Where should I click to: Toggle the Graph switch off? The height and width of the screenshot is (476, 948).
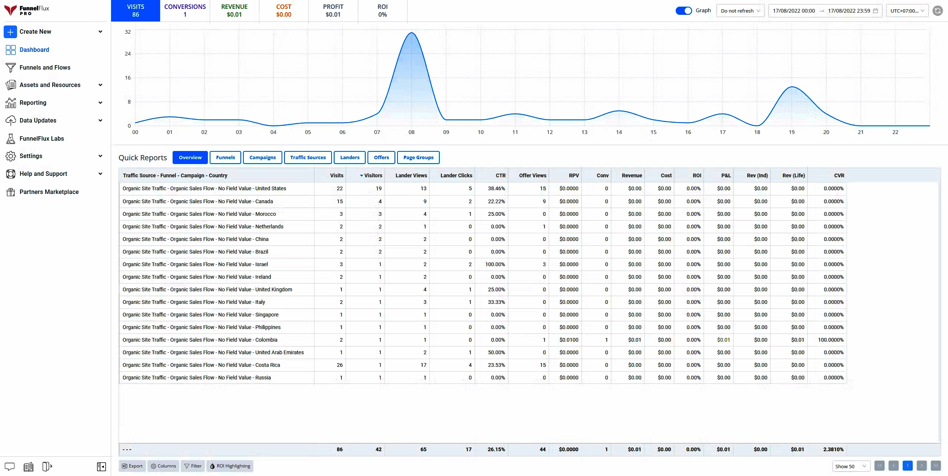pyautogui.click(x=683, y=11)
